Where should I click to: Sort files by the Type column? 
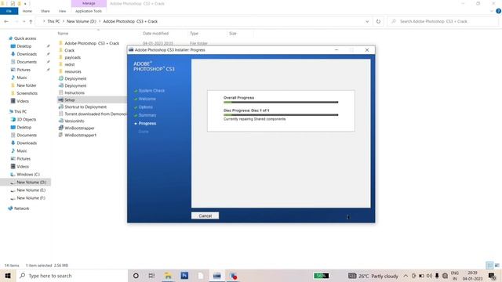[x=194, y=33]
